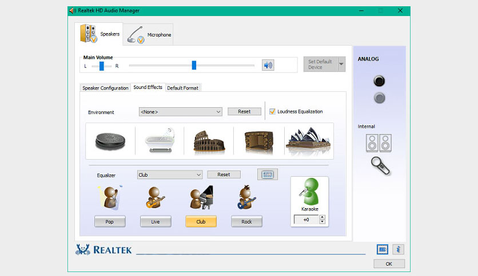Click the Karaoke +0 value field
Image resolution: width=478 pixels, height=276 pixels.
(306, 220)
